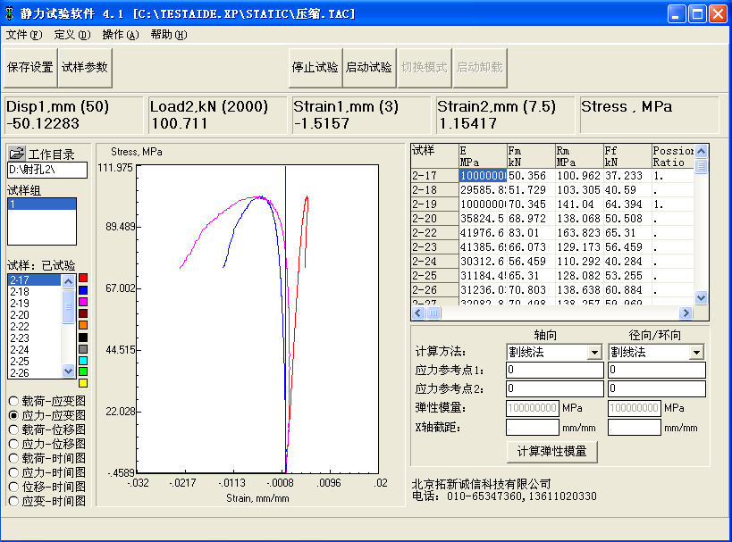Click the results table scroll up arrow
Screen dimensions: 732x542
[x=701, y=151]
